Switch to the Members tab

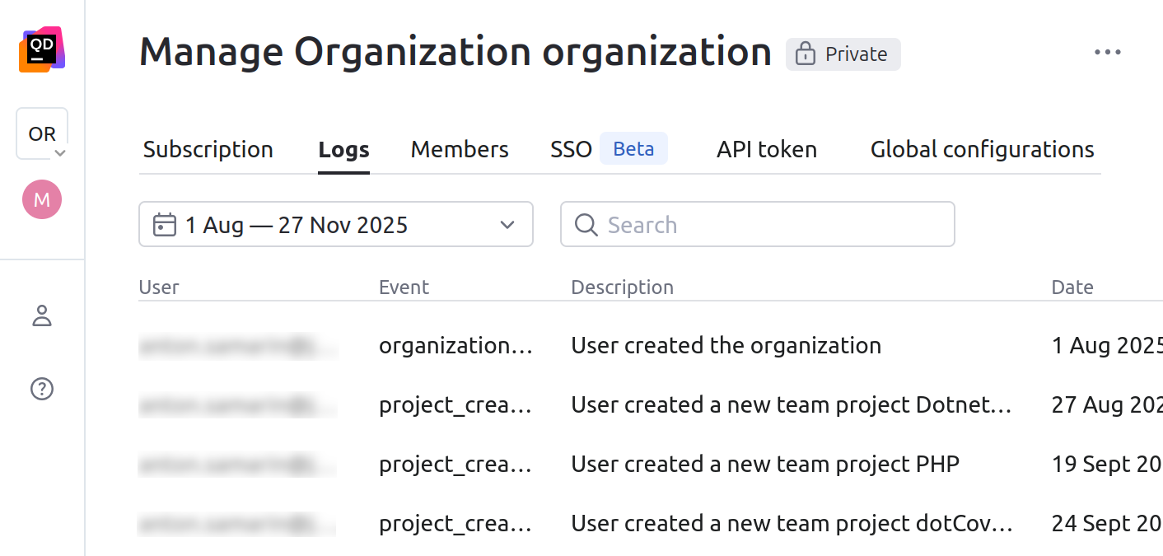pyautogui.click(x=460, y=149)
